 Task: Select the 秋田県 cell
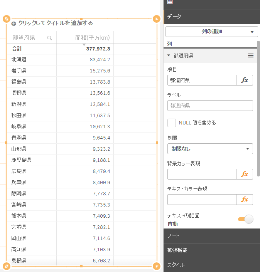click(x=32, y=115)
